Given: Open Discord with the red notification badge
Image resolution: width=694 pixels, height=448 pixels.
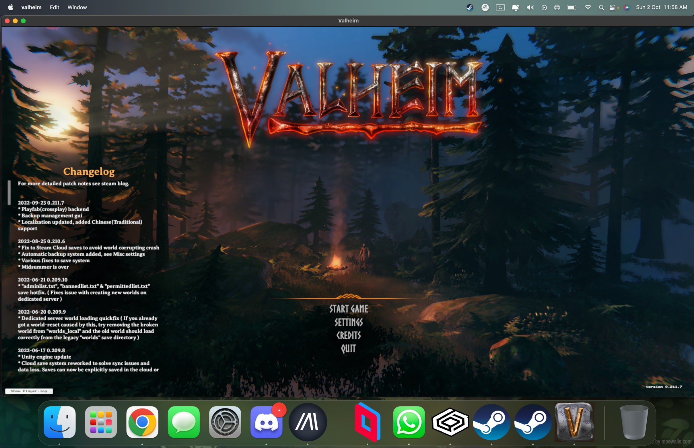Looking at the screenshot, I should pyautogui.click(x=266, y=422).
